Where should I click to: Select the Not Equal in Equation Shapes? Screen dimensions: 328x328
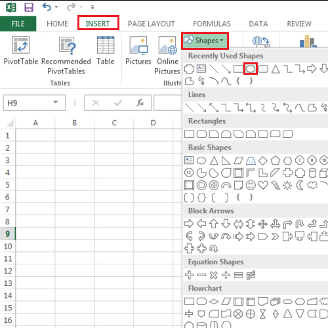tap(251, 275)
